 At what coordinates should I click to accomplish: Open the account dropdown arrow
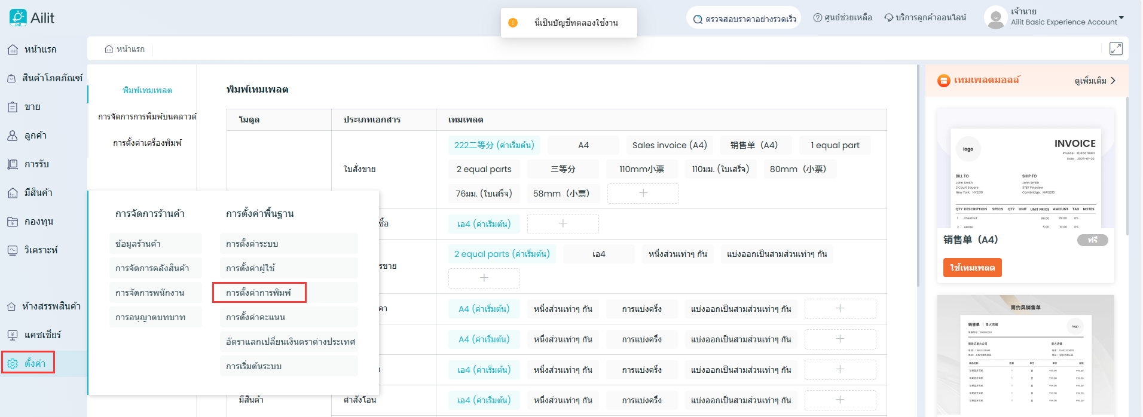(1121, 18)
